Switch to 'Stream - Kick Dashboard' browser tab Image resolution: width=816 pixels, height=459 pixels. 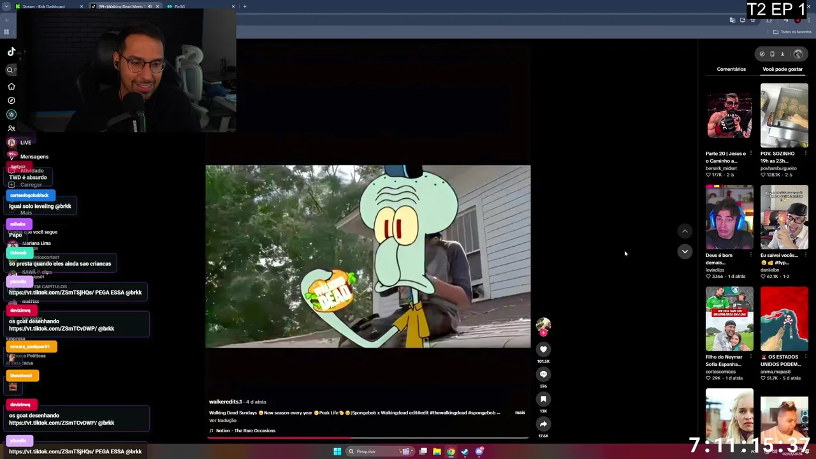point(48,6)
